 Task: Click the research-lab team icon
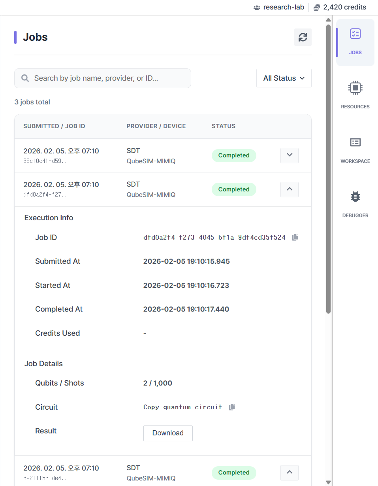coord(257,8)
